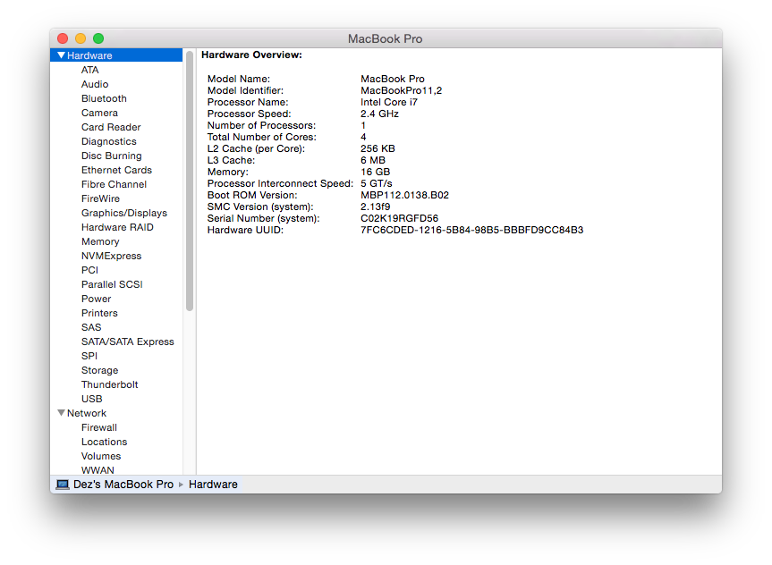Select Locations under Network
The height and width of the screenshot is (565, 772).
click(x=104, y=442)
